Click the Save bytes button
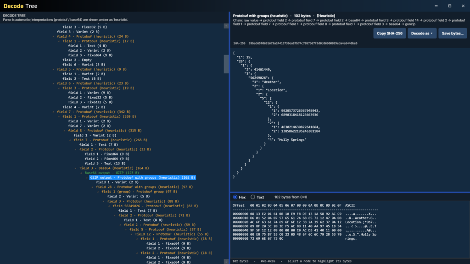Image resolution: width=470 pixels, height=264 pixels. click(x=452, y=33)
